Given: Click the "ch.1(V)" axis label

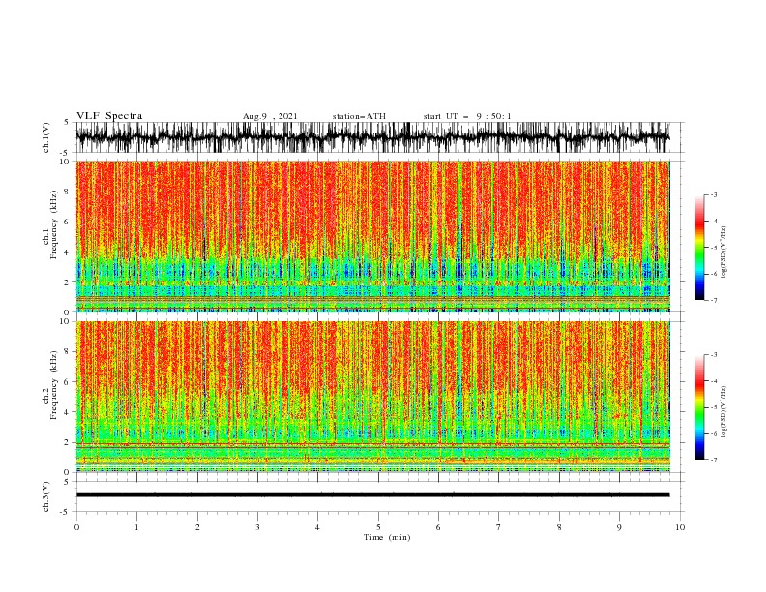Looking at the screenshot, I should 46,137.
